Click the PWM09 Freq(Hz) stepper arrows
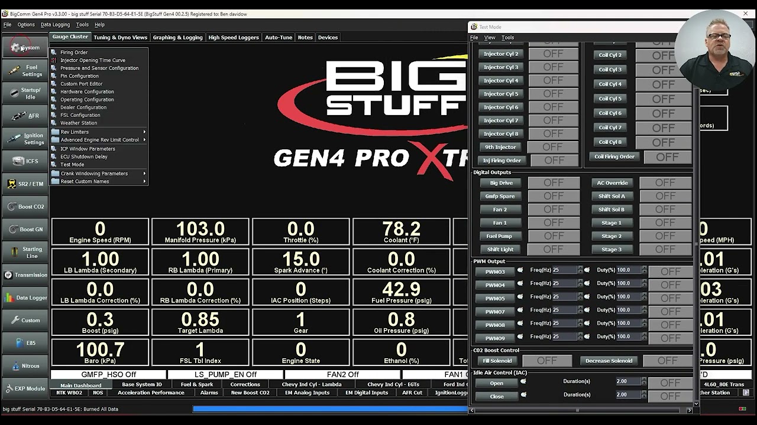757x425 pixels. 580,337
